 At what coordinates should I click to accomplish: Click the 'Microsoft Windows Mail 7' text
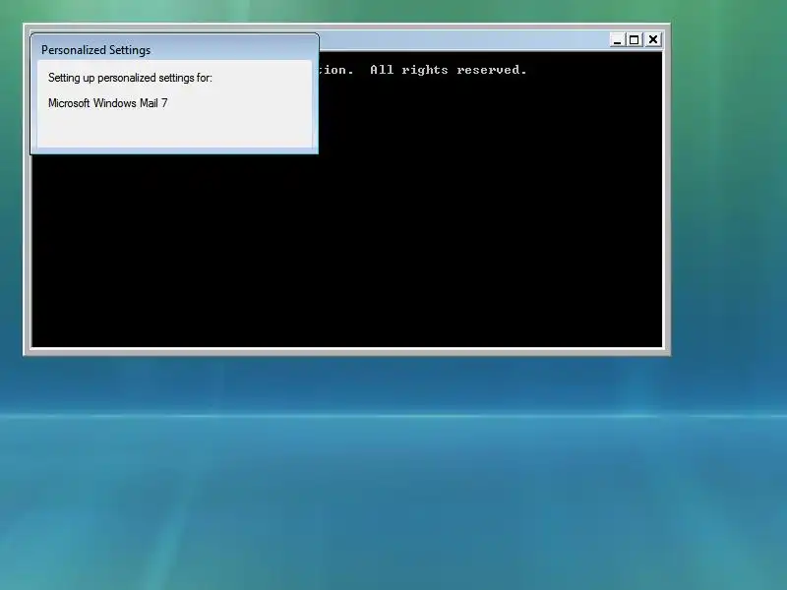[x=108, y=103]
